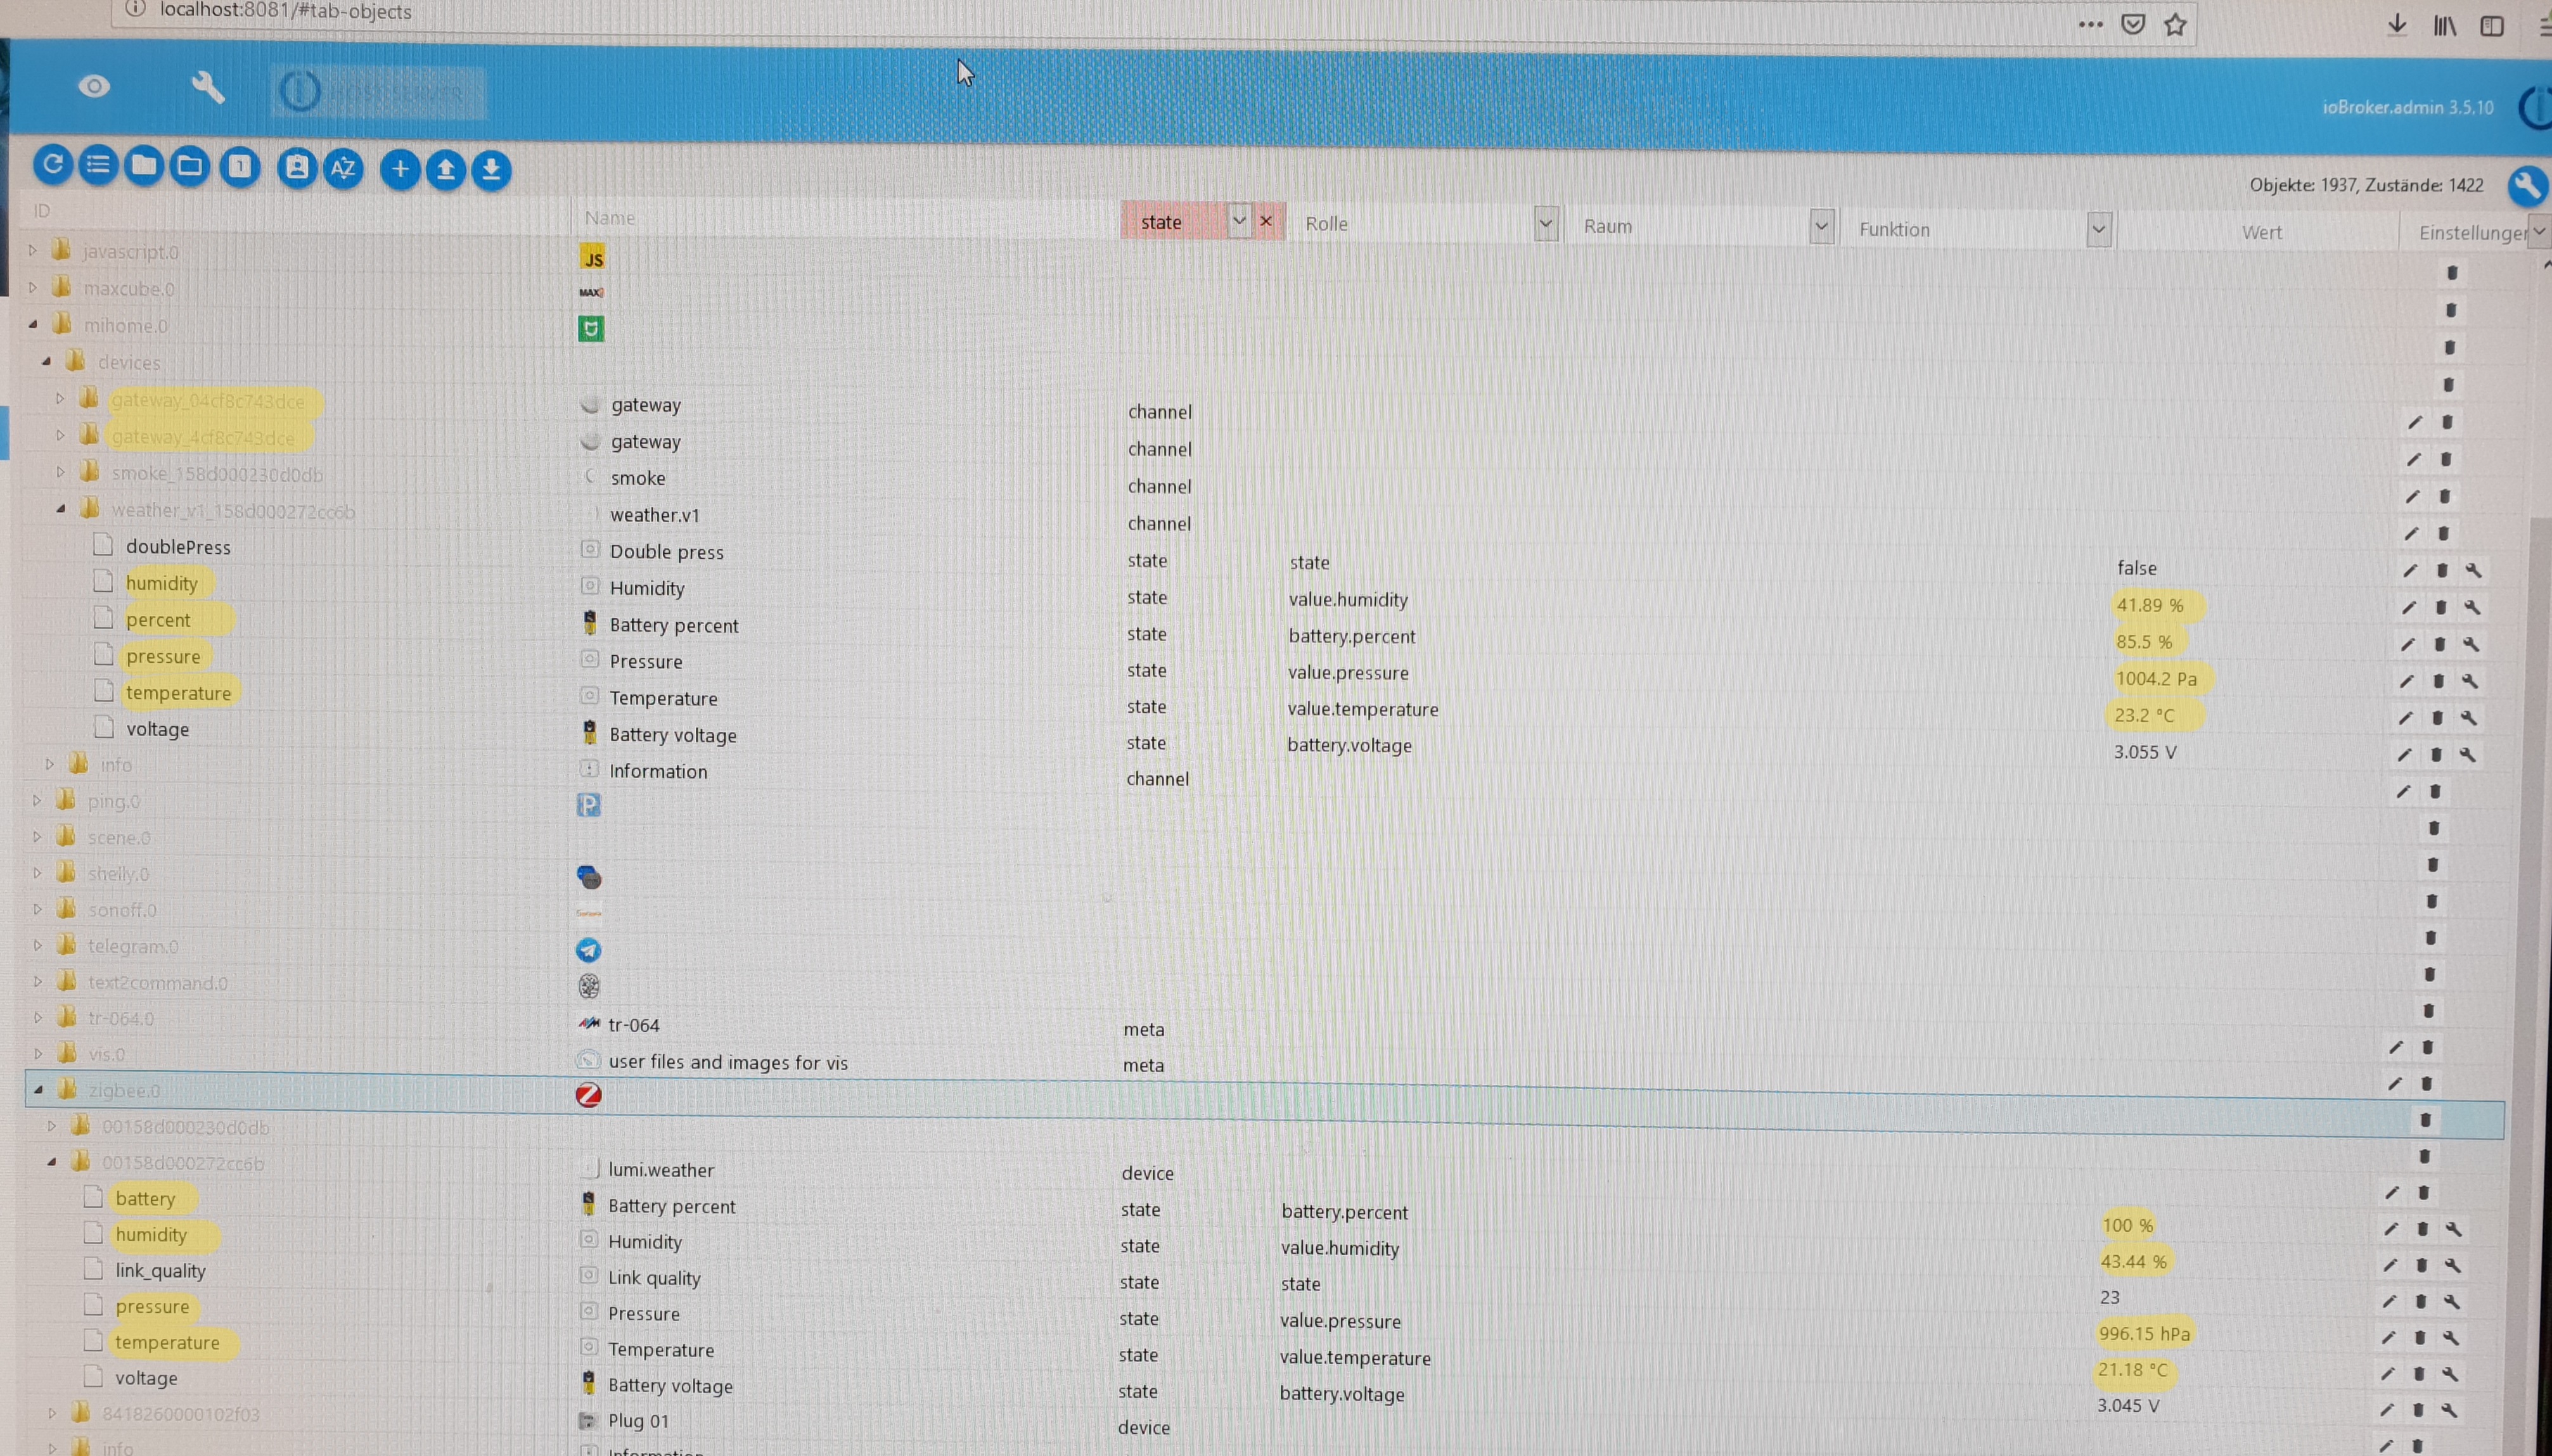Click the download arrow toolbar icon
Image resolution: width=2552 pixels, height=1456 pixels.
[491, 170]
